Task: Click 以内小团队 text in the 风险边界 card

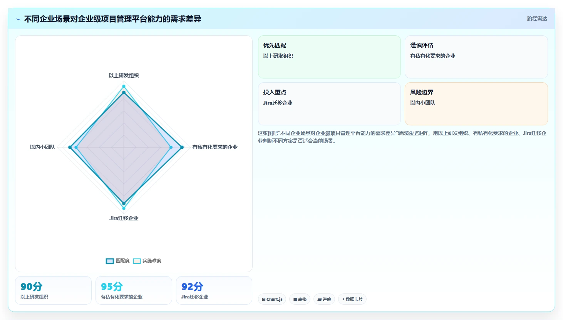Action: [422, 103]
